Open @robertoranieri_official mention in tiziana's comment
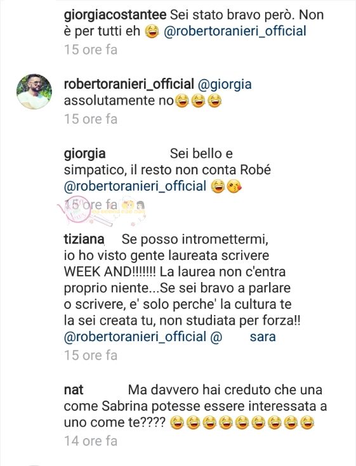This screenshot has width=356, height=466. pos(135,337)
